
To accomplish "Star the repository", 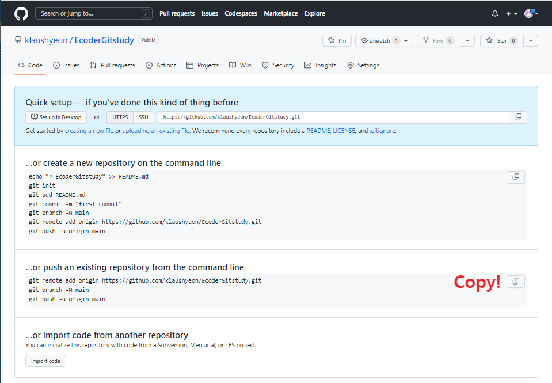I will coord(502,40).
